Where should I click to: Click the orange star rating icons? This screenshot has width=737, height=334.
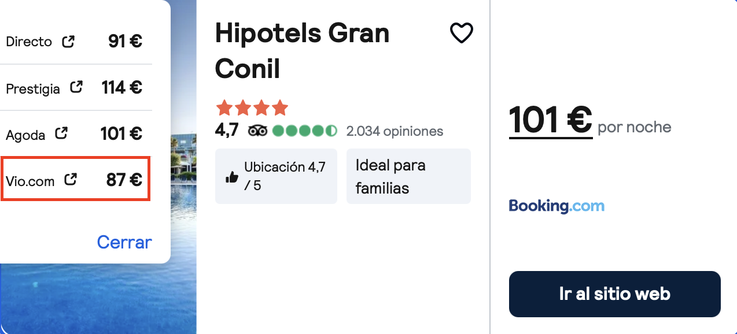point(252,107)
